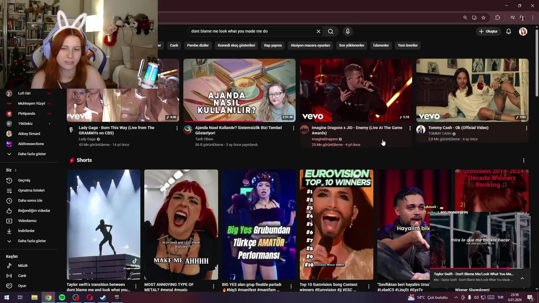The width and height of the screenshot is (539, 303).
Task: Select the Son yüklenenler chip
Action: (x=352, y=45)
